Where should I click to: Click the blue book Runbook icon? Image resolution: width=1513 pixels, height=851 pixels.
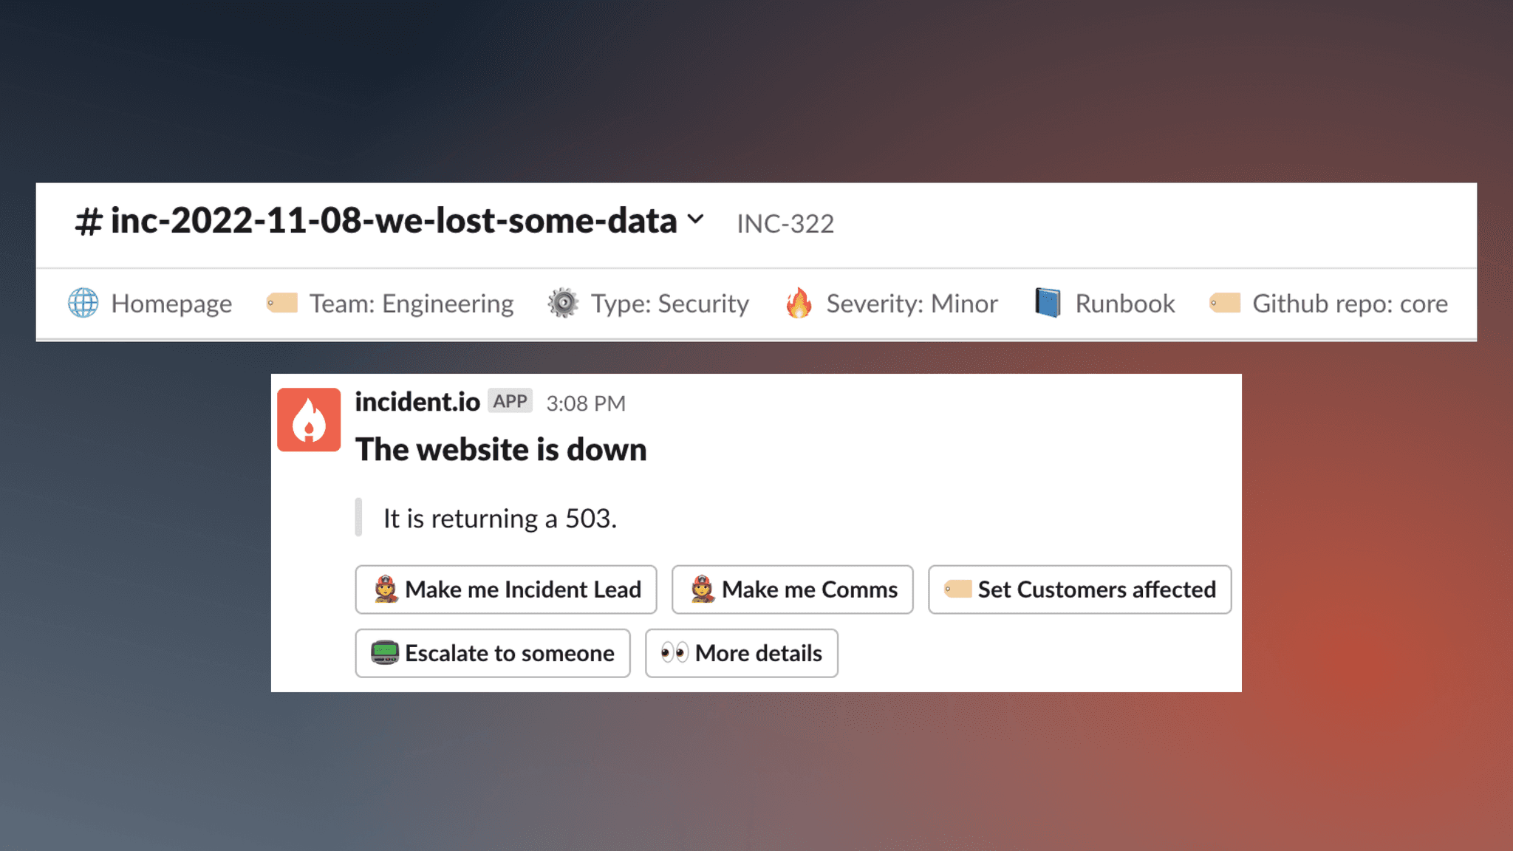1048,303
